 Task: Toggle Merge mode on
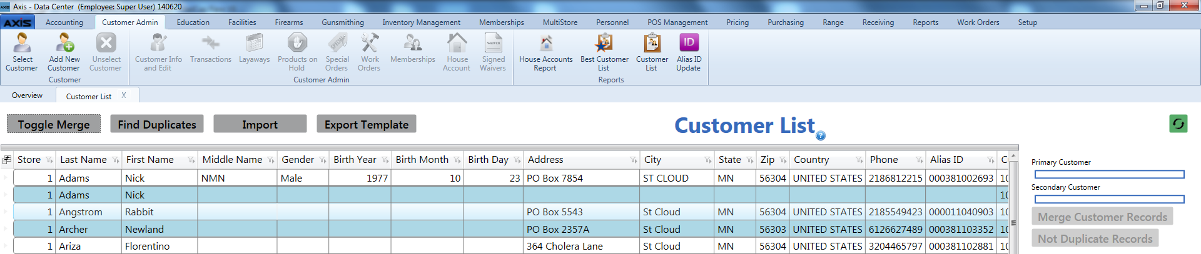(54, 124)
